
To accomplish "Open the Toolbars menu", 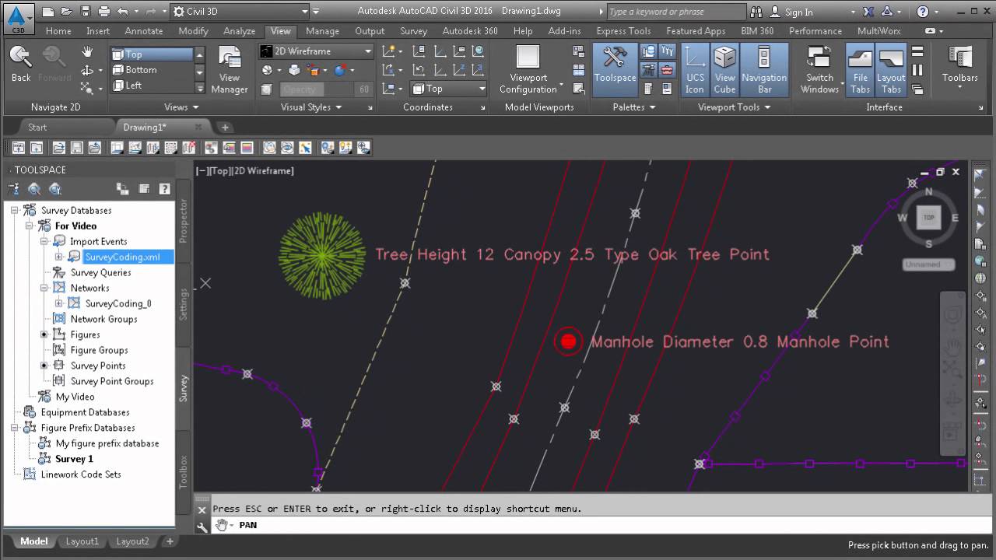I will 959,65.
